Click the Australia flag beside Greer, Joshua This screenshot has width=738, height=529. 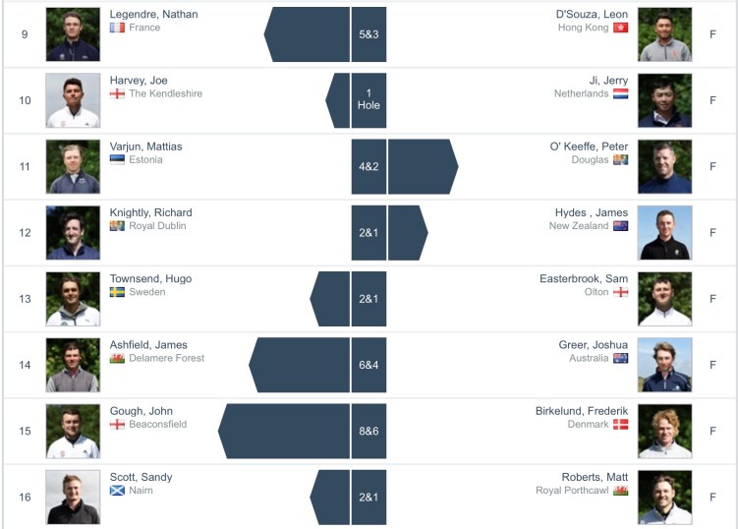620,359
